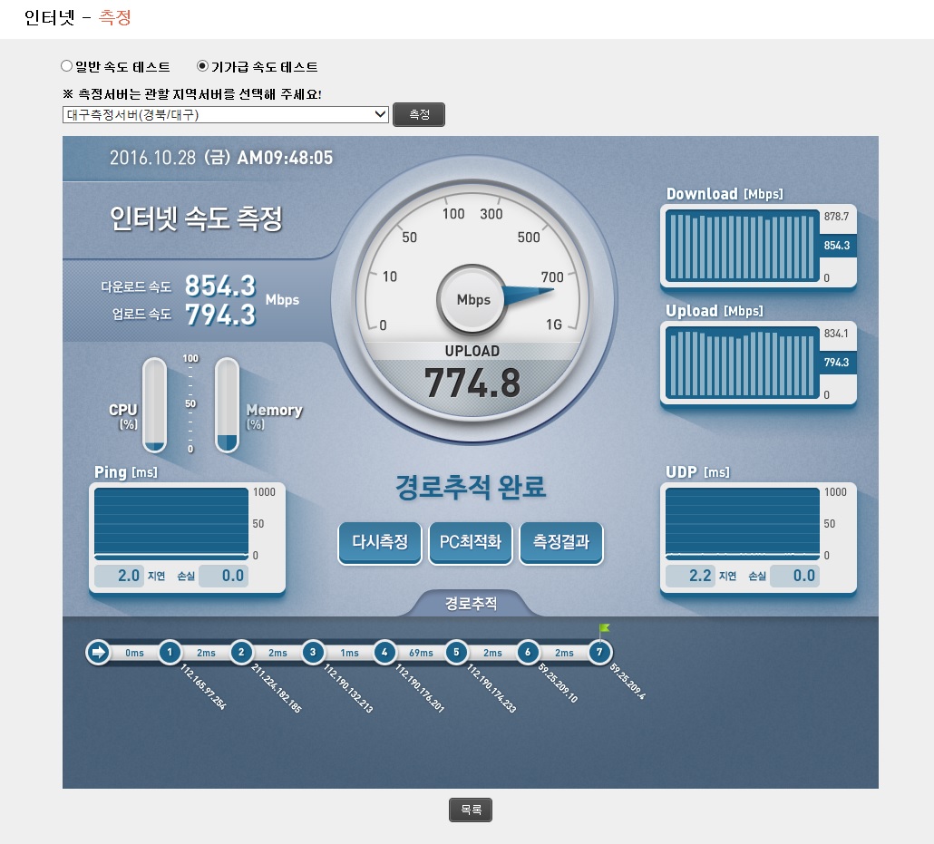The height and width of the screenshot is (844, 934).
Task: Select hop 1 circle in route trace
Action: (170, 652)
